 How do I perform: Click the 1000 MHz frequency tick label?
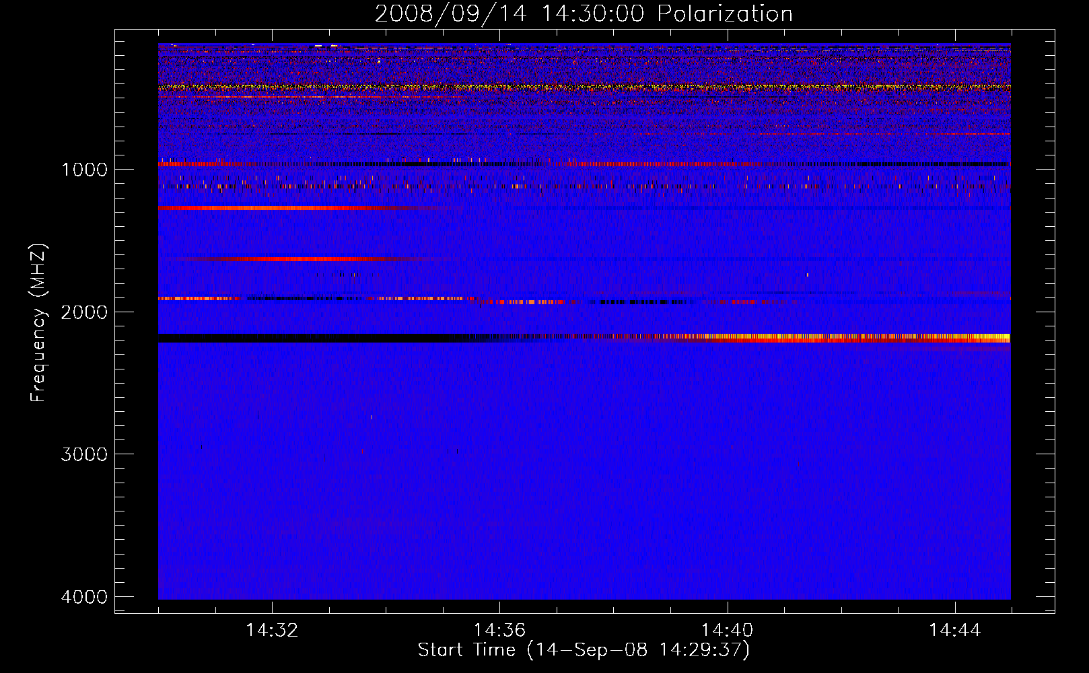point(84,170)
